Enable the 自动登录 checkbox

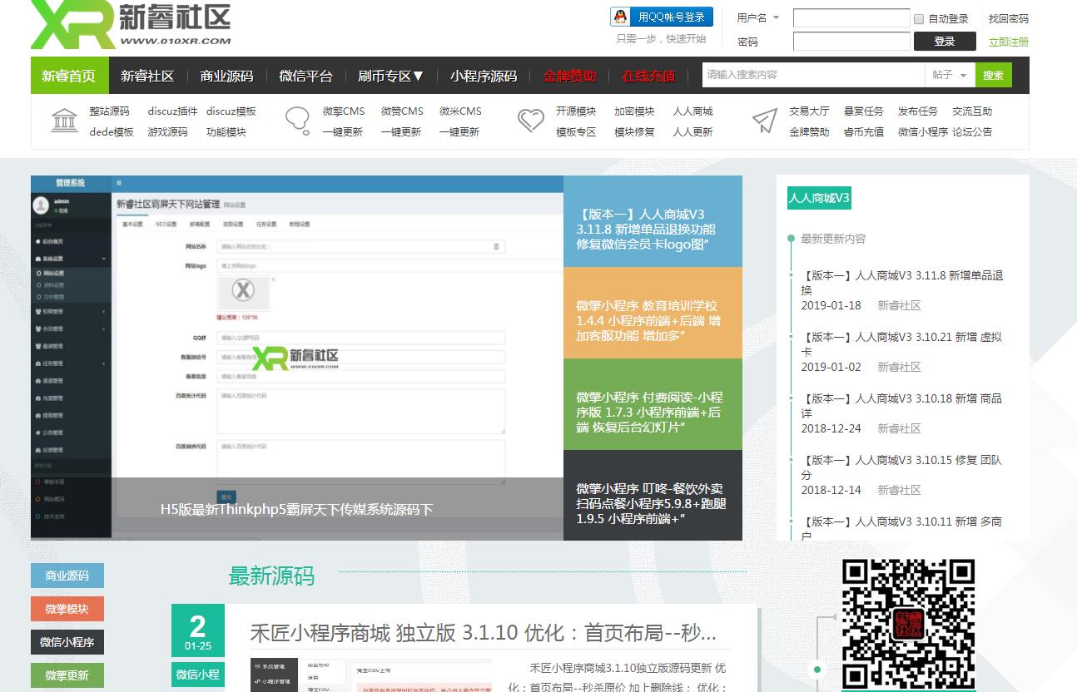click(x=919, y=18)
